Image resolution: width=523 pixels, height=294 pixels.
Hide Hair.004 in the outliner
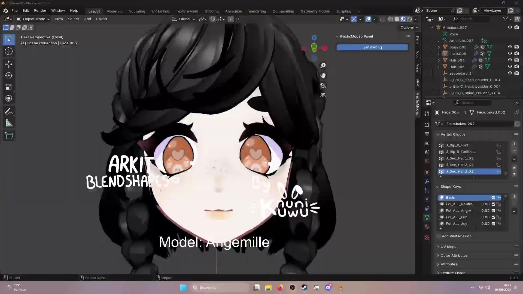[x=510, y=60]
